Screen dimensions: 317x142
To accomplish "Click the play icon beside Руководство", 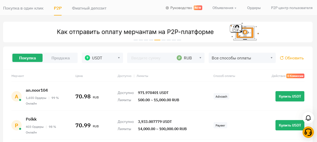I will 167,8.
